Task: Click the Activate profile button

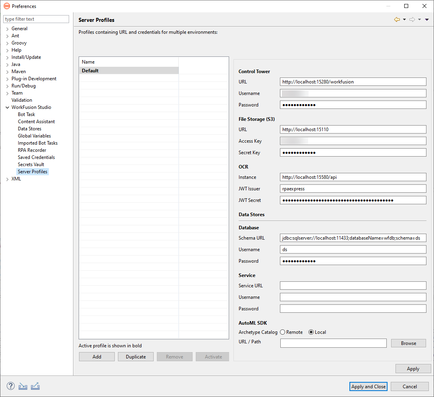Action: [x=213, y=356]
